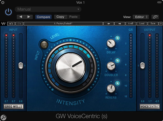163x121 pixels.
Task: Click the Reverb knob
Action: coord(111,89)
